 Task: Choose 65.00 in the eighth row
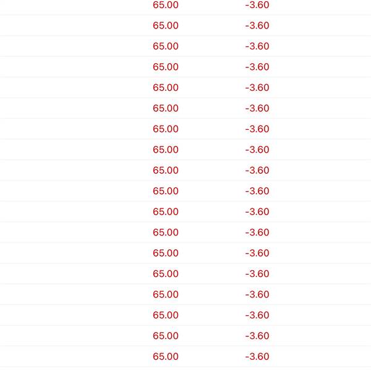click(166, 150)
